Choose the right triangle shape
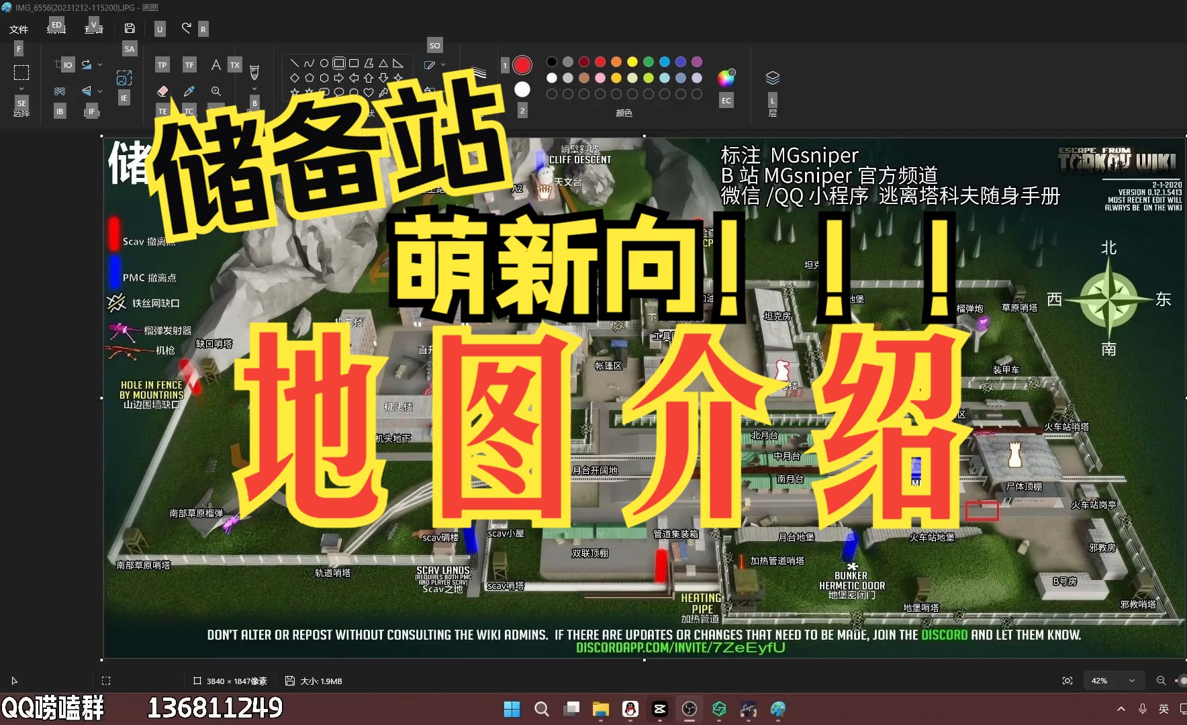The image size is (1187, 725). click(x=398, y=63)
